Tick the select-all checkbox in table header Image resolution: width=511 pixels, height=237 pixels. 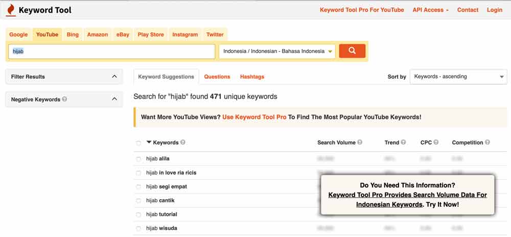(x=138, y=143)
